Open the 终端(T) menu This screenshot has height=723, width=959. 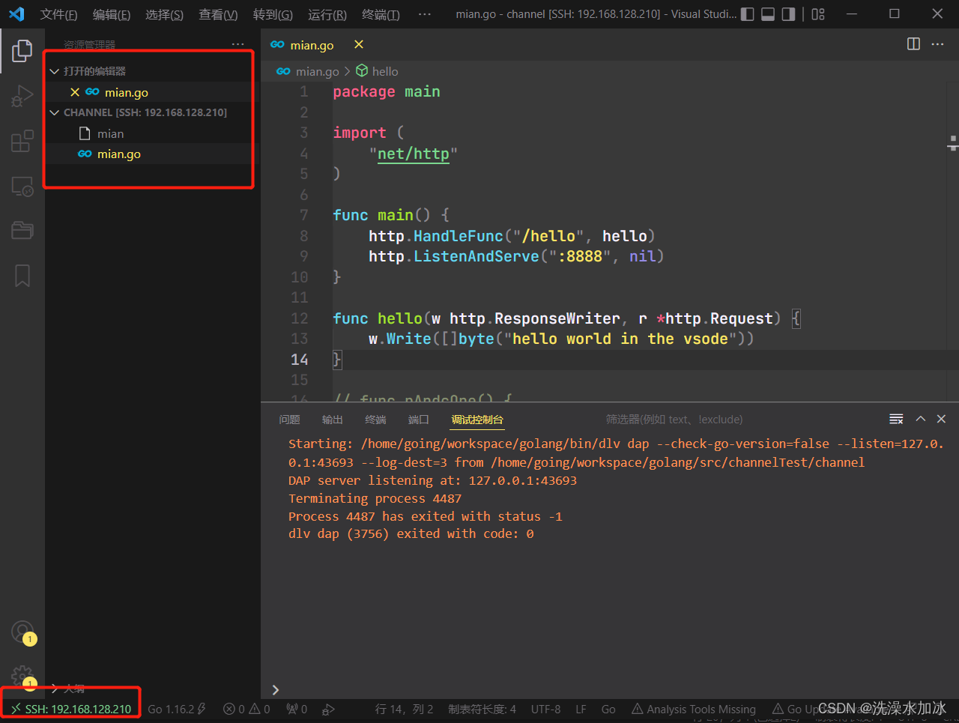[381, 14]
